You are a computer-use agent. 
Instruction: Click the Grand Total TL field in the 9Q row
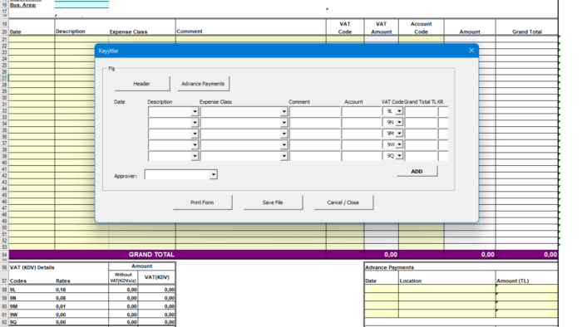tap(421, 156)
